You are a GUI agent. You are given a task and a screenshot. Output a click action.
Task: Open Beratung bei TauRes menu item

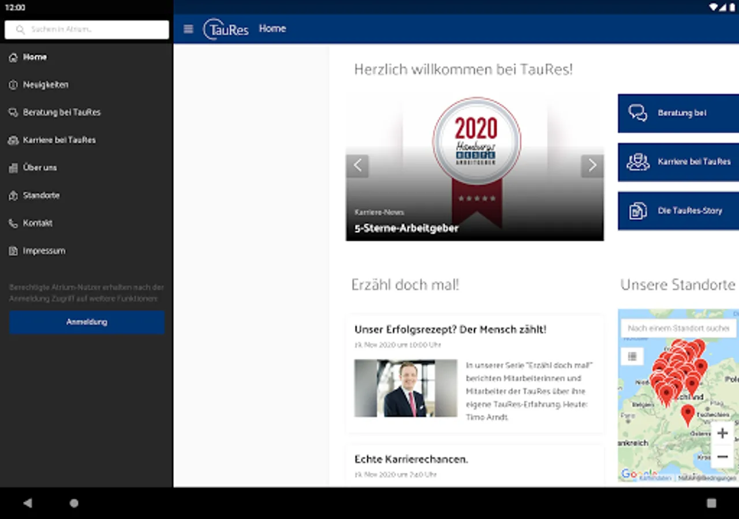tap(87, 112)
